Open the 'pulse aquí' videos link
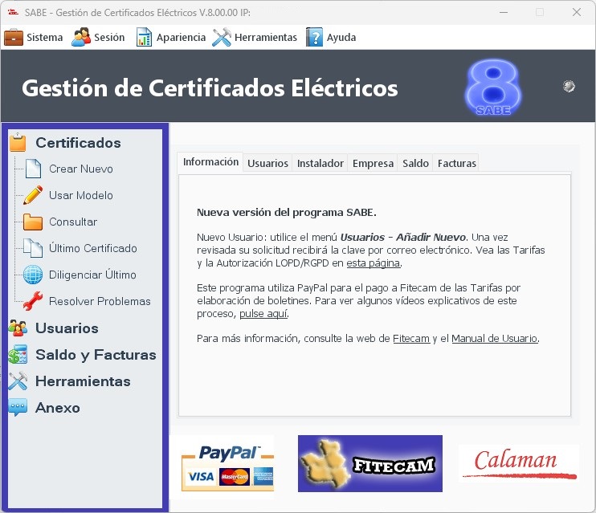 point(263,314)
